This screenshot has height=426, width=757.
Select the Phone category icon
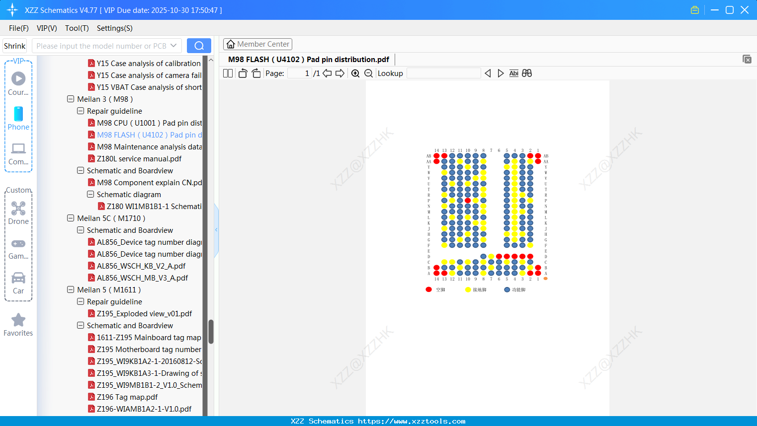pyautogui.click(x=18, y=119)
